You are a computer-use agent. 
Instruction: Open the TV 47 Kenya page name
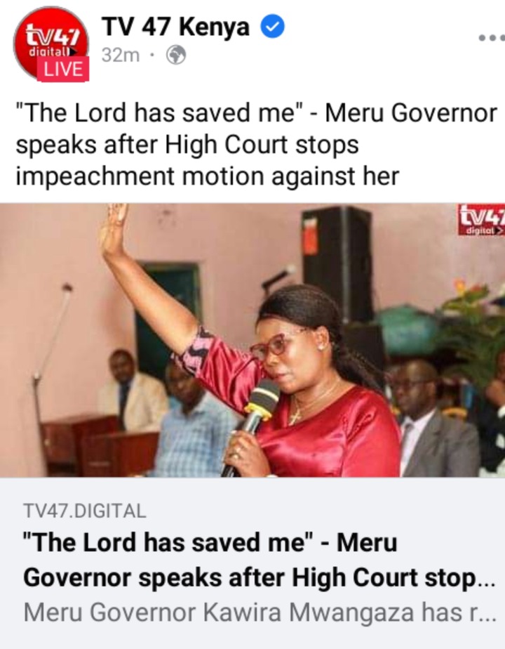pyautogui.click(x=175, y=27)
